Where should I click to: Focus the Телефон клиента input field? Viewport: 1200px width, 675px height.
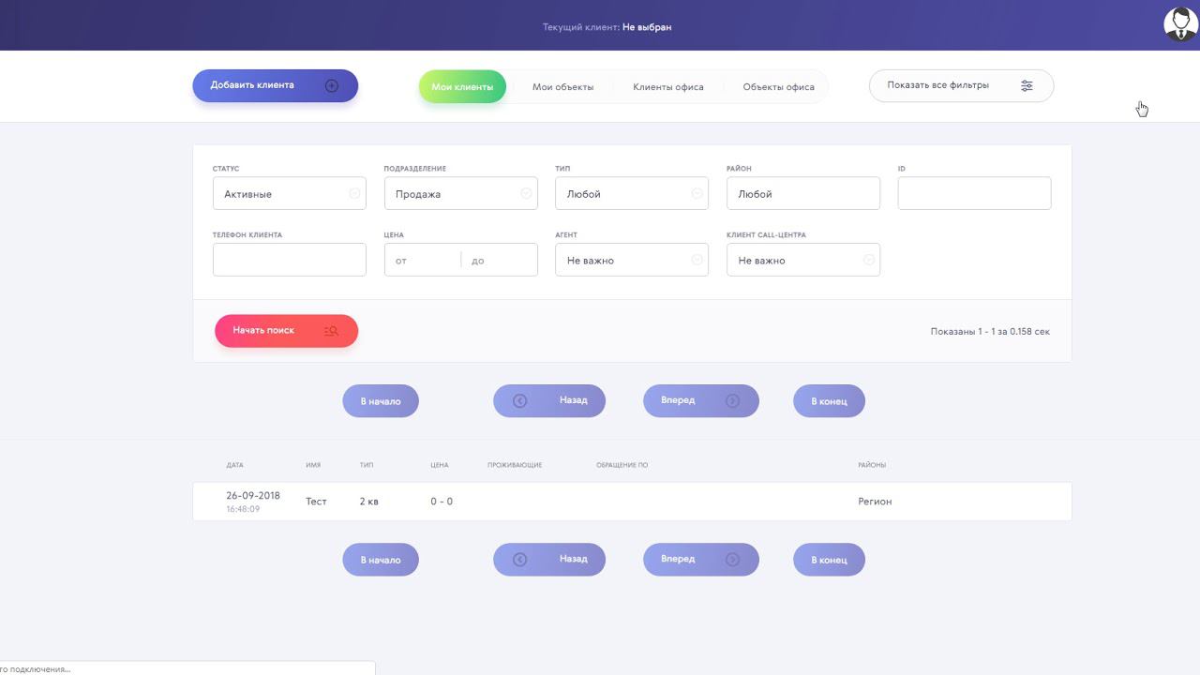pos(290,260)
